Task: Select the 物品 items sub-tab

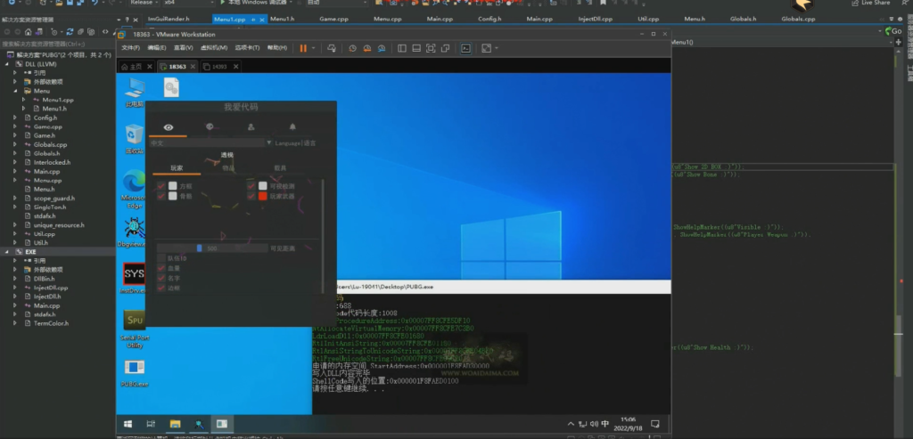Action: click(228, 168)
